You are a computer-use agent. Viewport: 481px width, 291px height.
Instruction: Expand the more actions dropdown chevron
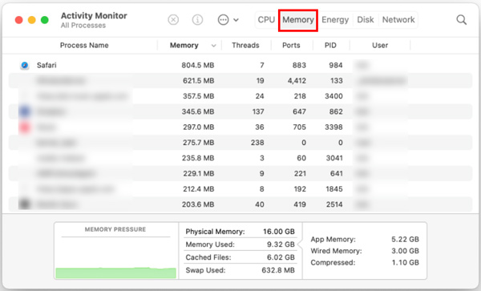pyautogui.click(x=236, y=20)
